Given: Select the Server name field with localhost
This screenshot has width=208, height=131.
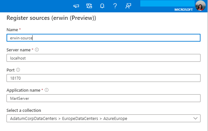Looking at the screenshot, I should point(104,58).
